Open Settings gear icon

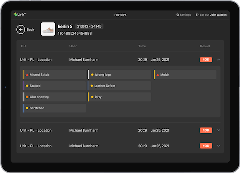(178, 15)
